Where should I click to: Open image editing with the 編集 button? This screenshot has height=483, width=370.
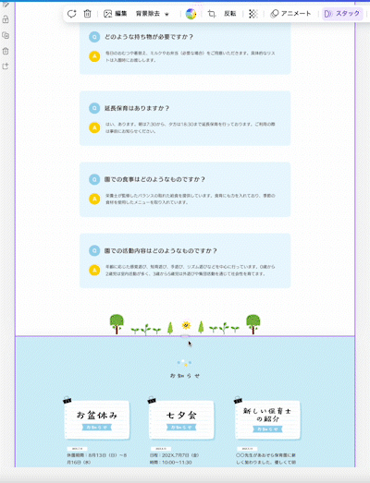(116, 14)
